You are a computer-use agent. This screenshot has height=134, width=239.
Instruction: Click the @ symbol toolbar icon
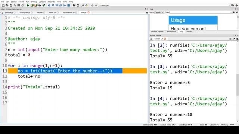[x=22, y=6]
